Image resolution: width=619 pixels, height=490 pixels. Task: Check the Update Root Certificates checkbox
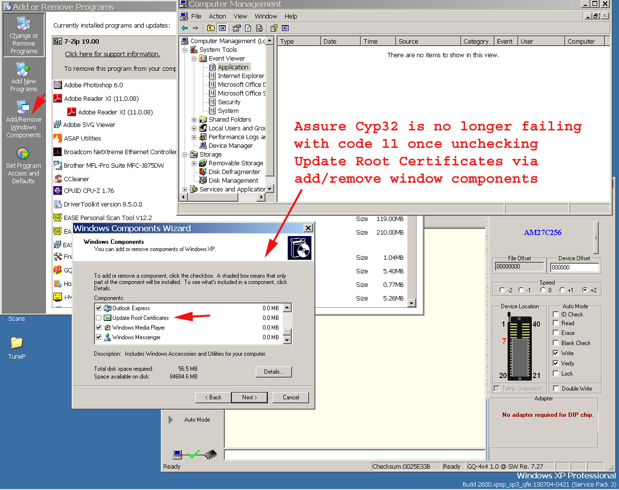coord(99,318)
